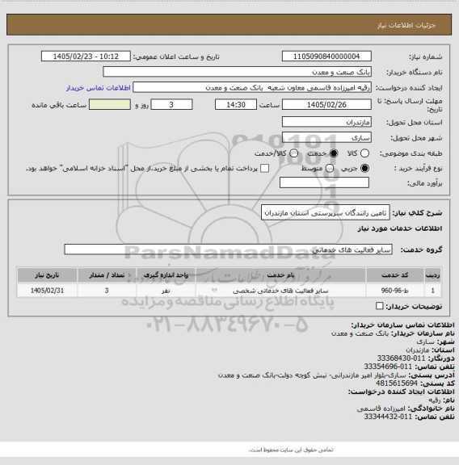Viewport: 459px width, 465px height.
Task: Click the استان محل تحویل field
Action: point(326,122)
